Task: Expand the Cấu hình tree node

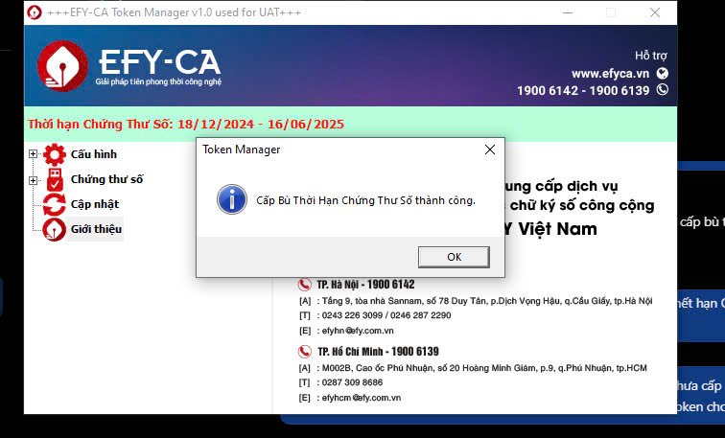Action: pyautogui.click(x=33, y=154)
